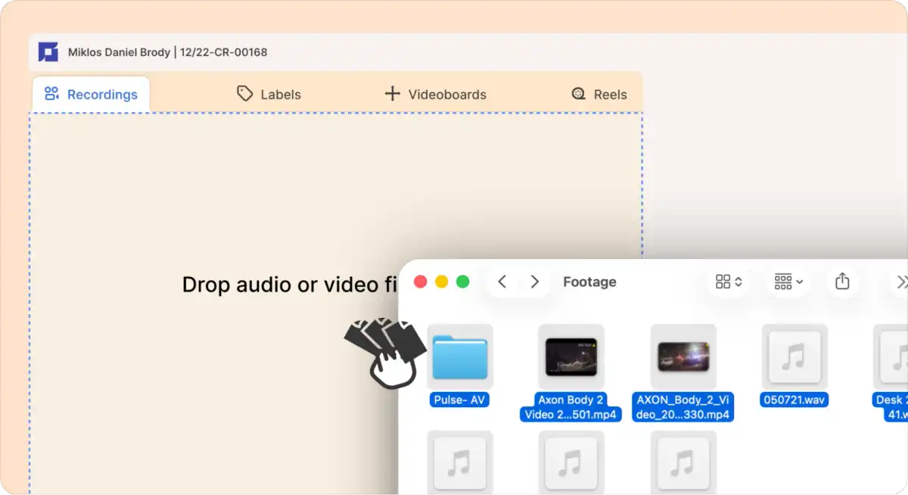
Task: Switch to the Labels tab
Action: click(x=269, y=95)
